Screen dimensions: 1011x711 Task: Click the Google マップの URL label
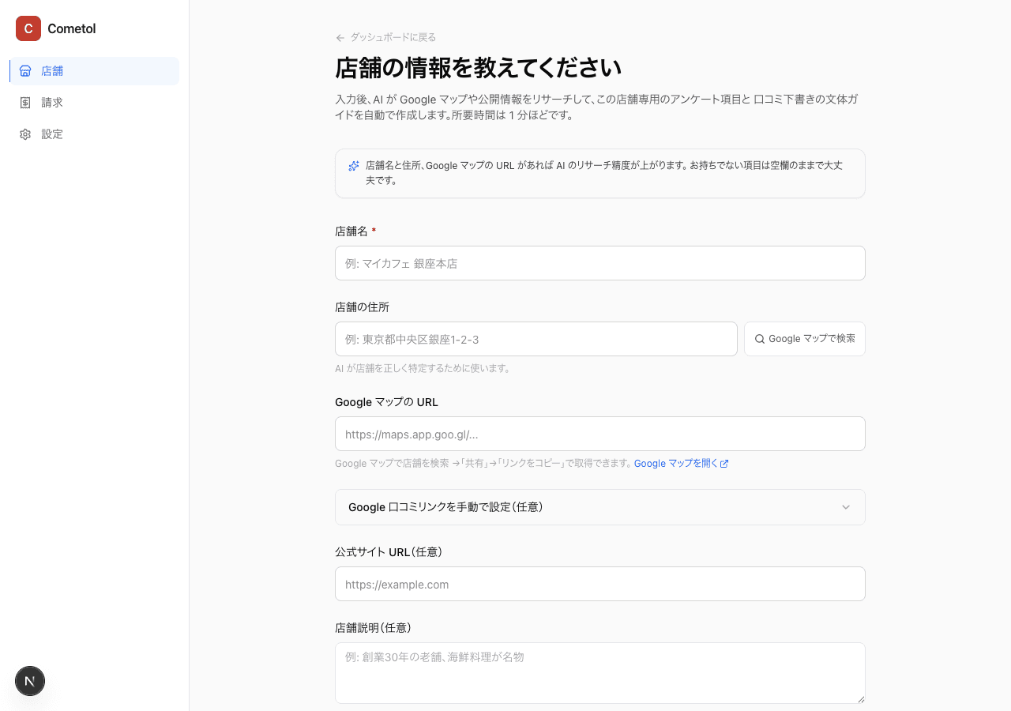click(386, 402)
